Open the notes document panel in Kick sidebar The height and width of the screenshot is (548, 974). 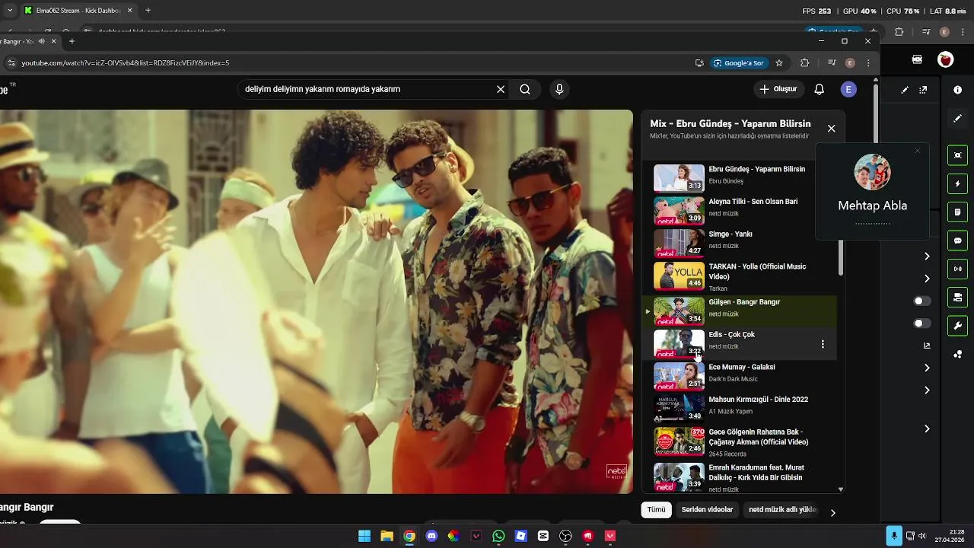pyautogui.click(x=957, y=212)
